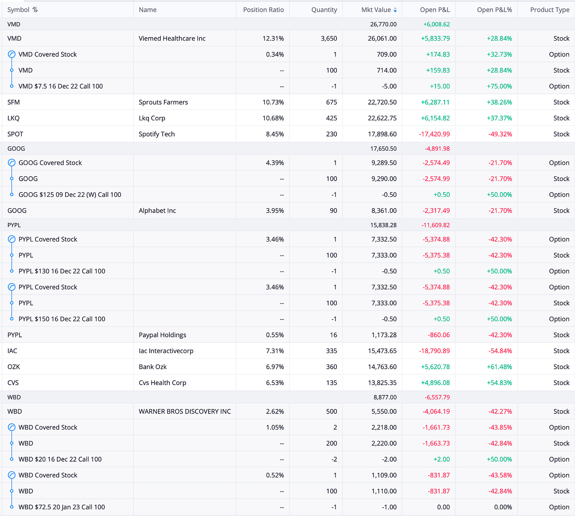Click the strategy icon of WBD Covered Stock with quantity 2
575x516 pixels.
12,427
